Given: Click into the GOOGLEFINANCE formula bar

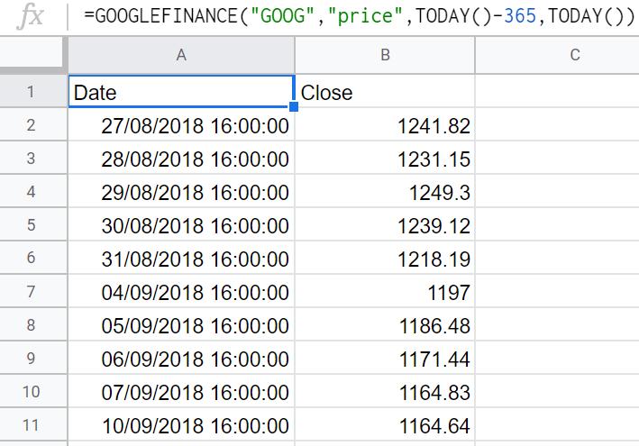Looking at the screenshot, I should tap(359, 16).
